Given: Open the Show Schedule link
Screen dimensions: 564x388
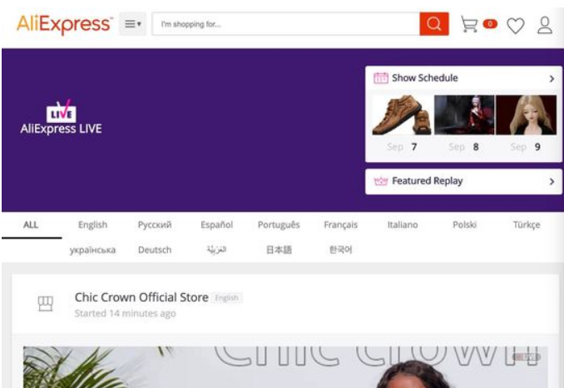Looking at the screenshot, I should 425,78.
